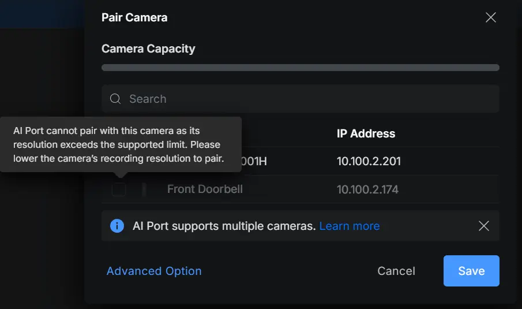522x309 pixels.
Task: Select the Front Doorbell camera name
Action: point(205,189)
